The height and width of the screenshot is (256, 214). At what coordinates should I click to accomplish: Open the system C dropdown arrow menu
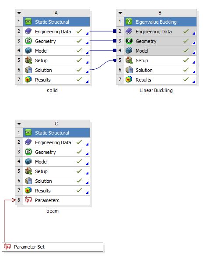click(19, 124)
